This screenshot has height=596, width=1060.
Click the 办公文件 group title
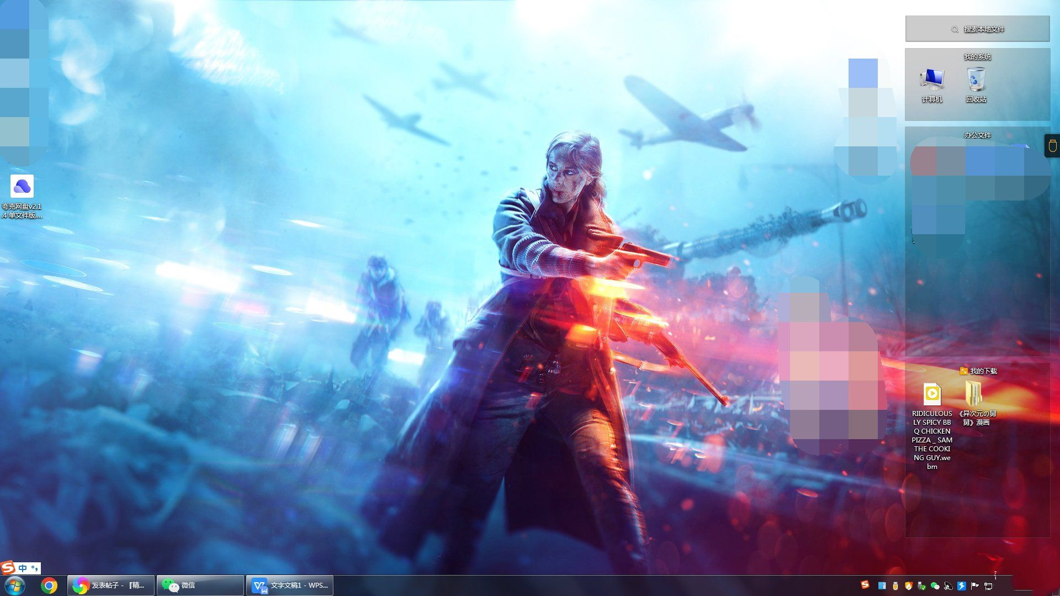coord(977,135)
